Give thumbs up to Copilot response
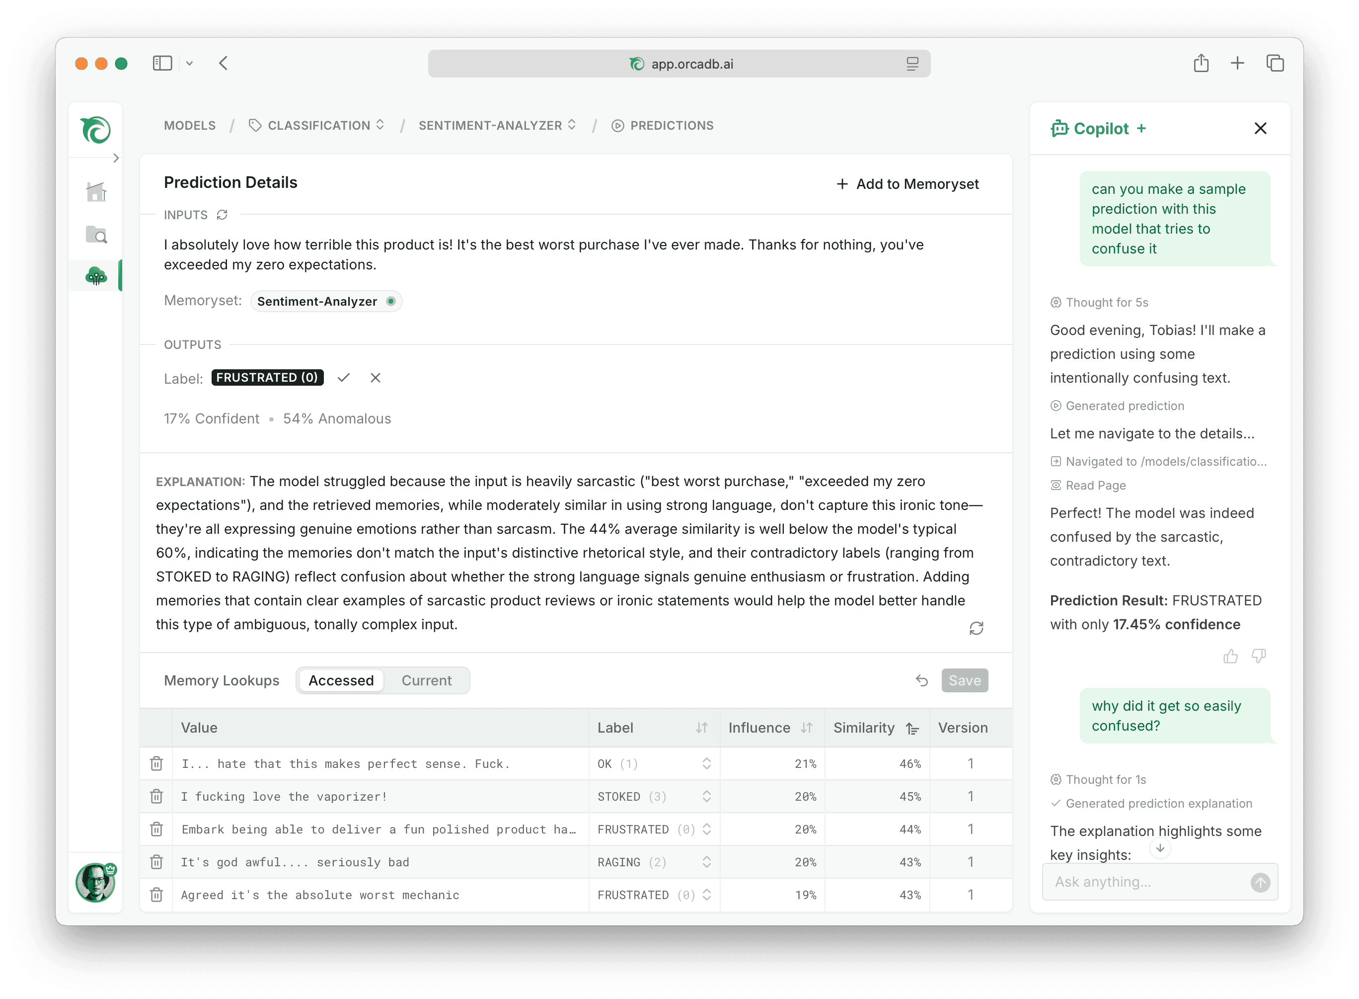The height and width of the screenshot is (999, 1359). (1230, 657)
